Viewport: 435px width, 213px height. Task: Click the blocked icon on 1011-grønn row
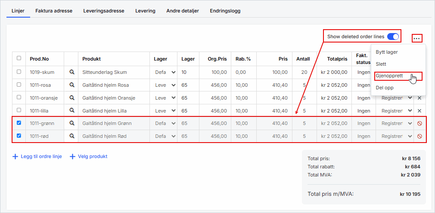click(x=419, y=124)
